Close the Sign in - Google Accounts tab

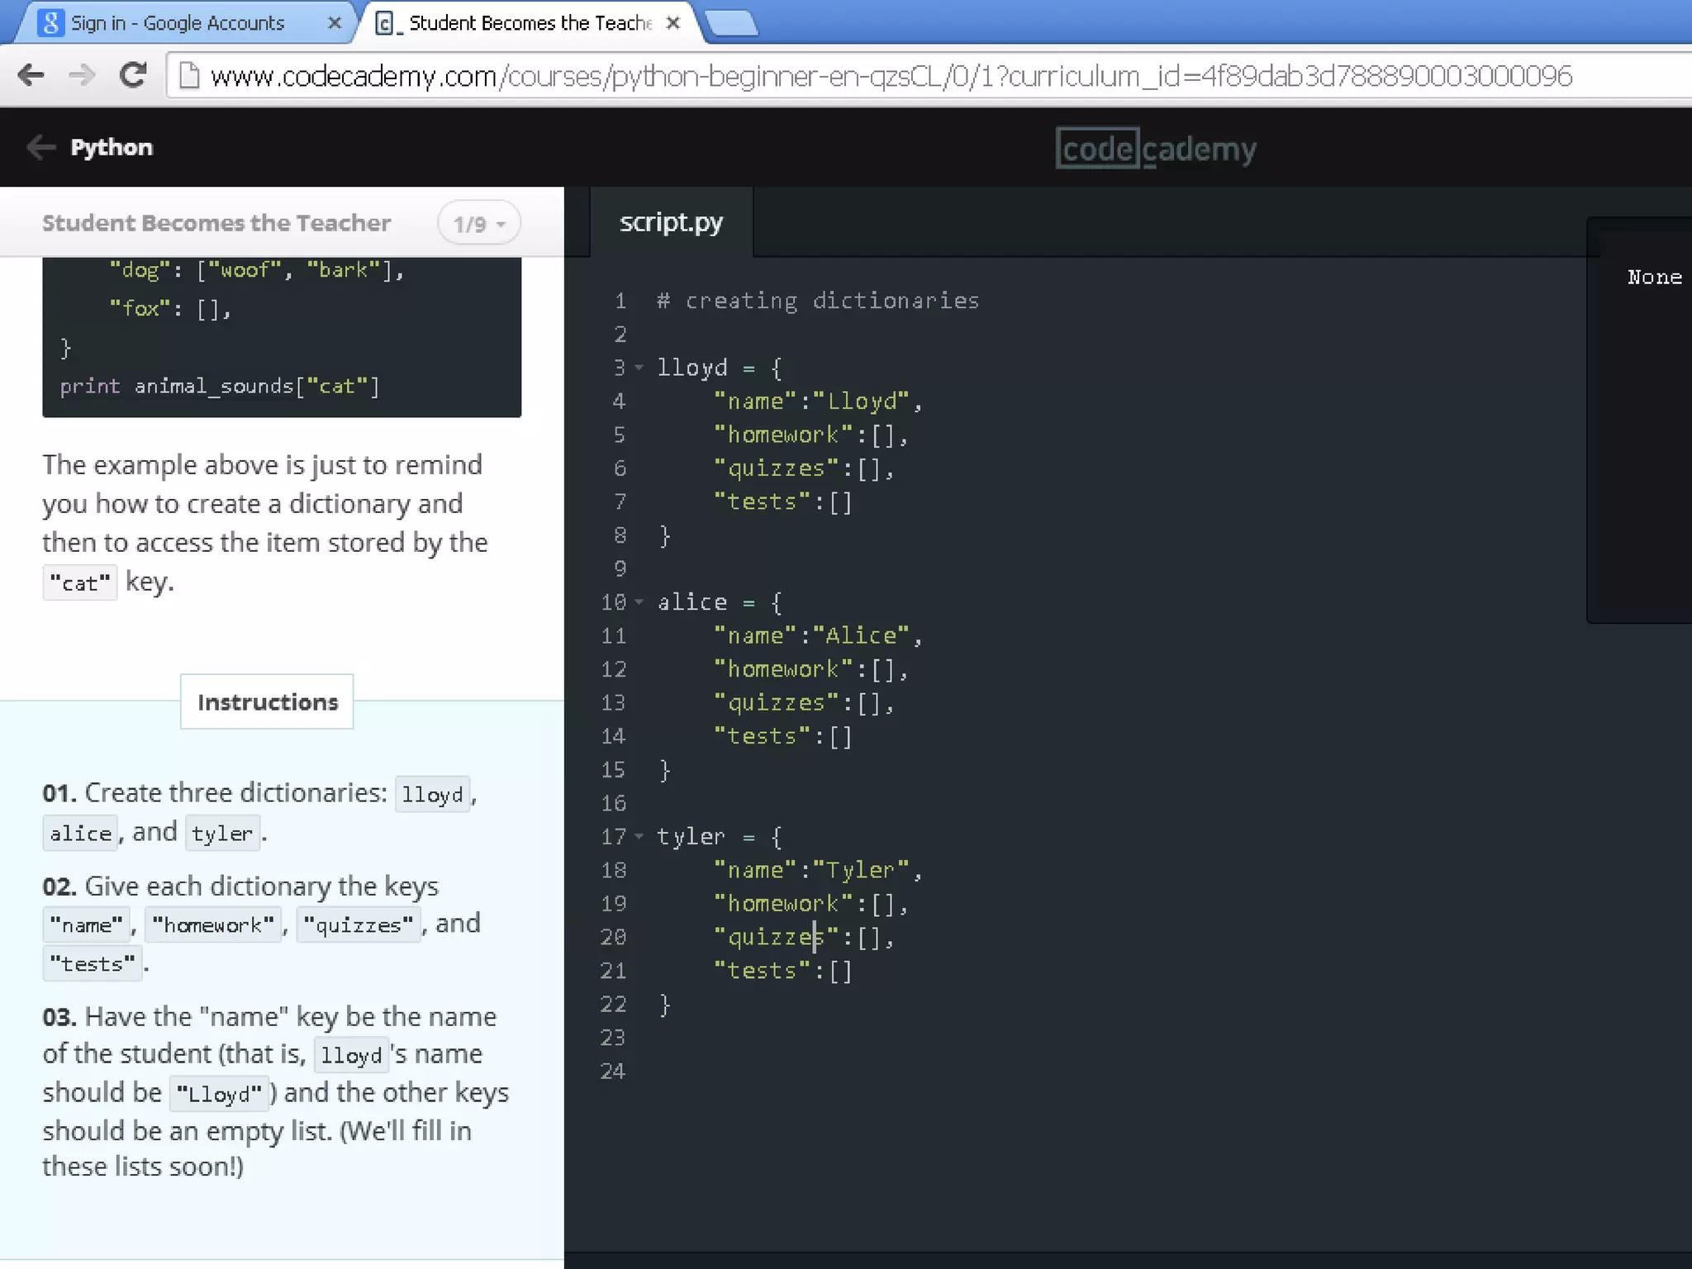334,23
